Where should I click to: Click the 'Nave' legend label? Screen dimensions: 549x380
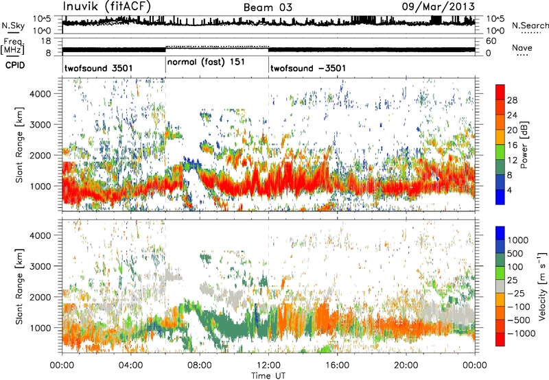(522, 47)
